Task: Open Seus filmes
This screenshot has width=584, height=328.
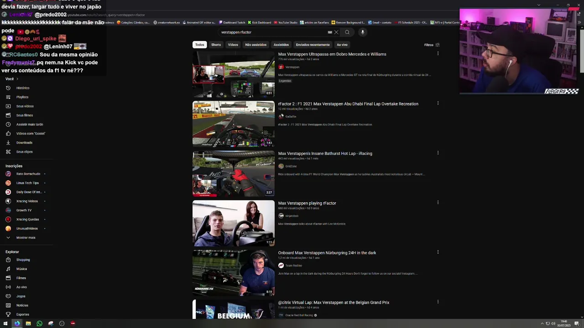Action: [25, 115]
